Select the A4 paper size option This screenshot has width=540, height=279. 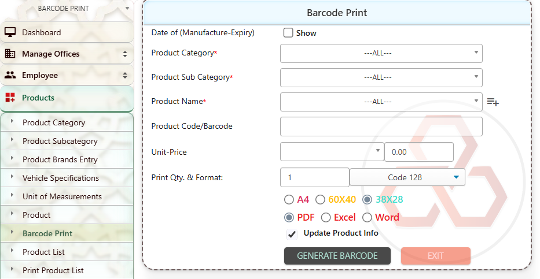tap(289, 200)
